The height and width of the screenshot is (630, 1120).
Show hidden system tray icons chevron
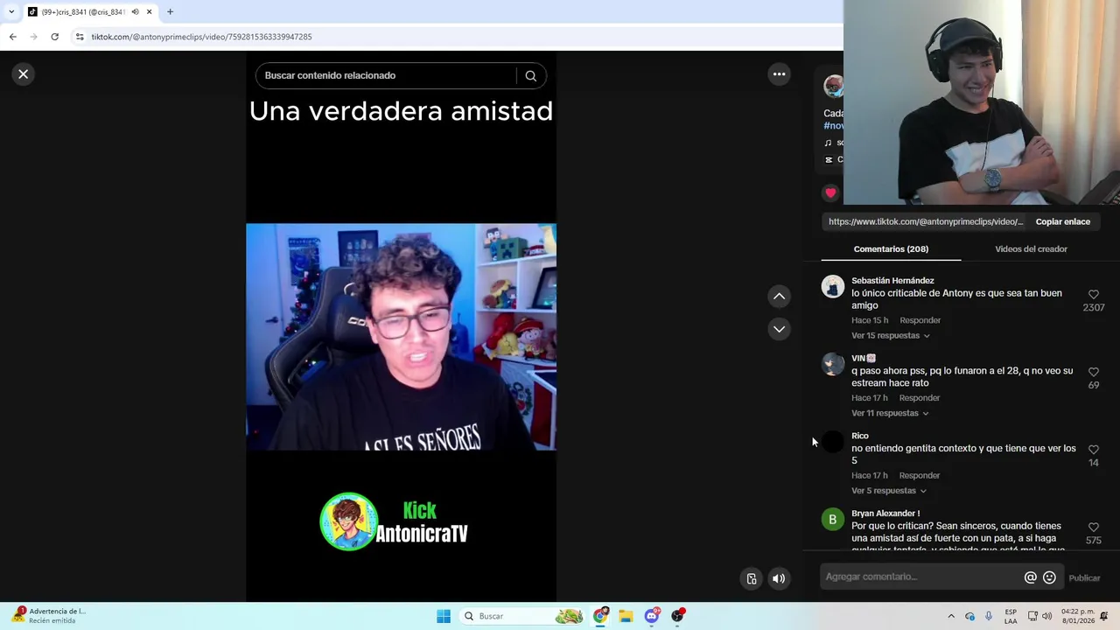(x=951, y=616)
